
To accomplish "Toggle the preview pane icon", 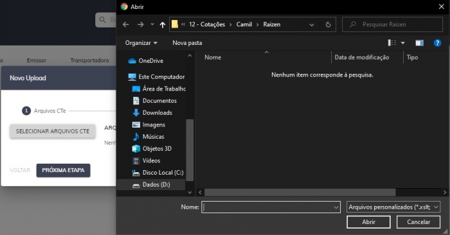I will click(x=419, y=43).
